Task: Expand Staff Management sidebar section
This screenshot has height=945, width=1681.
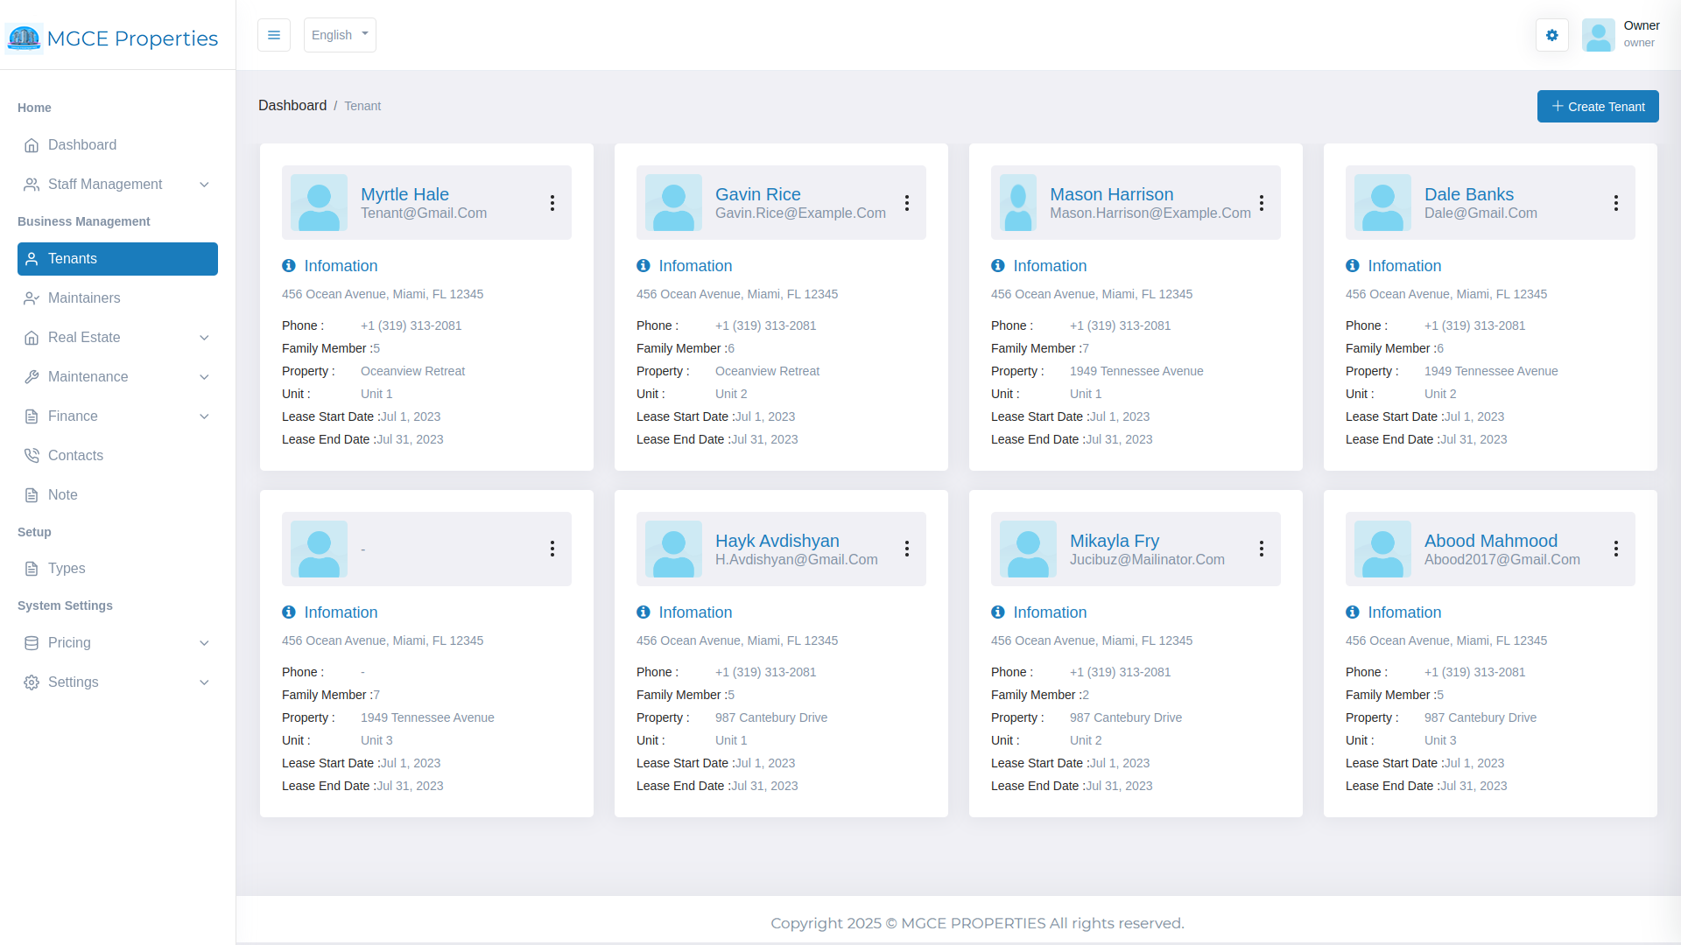Action: coord(117,185)
